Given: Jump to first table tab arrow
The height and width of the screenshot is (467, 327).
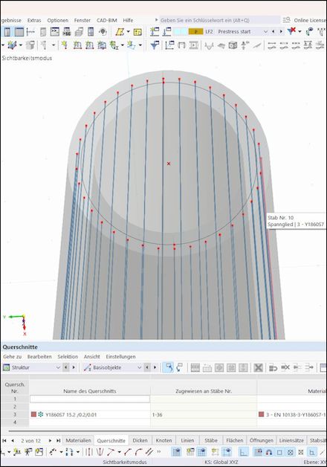Looking at the screenshot, I should tap(4, 440).
